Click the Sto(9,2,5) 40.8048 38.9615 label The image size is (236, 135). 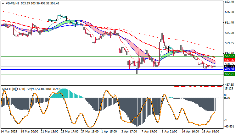(x=45, y=89)
